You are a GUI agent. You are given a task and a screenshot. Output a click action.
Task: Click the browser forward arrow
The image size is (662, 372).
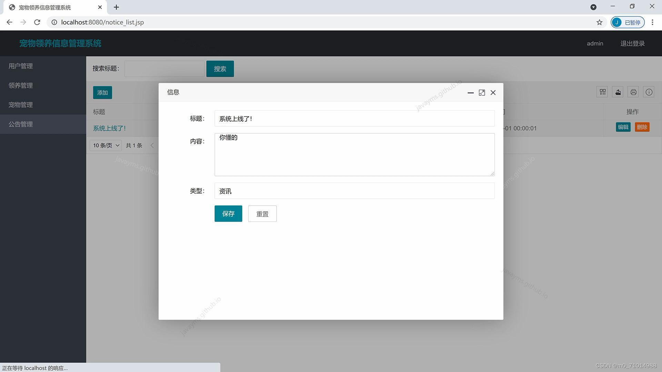coord(23,22)
